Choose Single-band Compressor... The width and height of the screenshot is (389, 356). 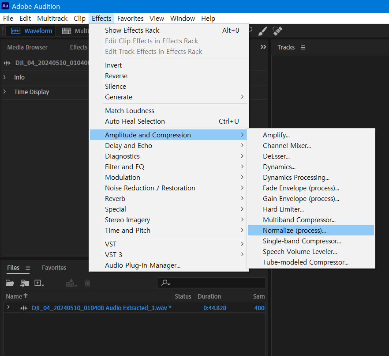point(311,241)
